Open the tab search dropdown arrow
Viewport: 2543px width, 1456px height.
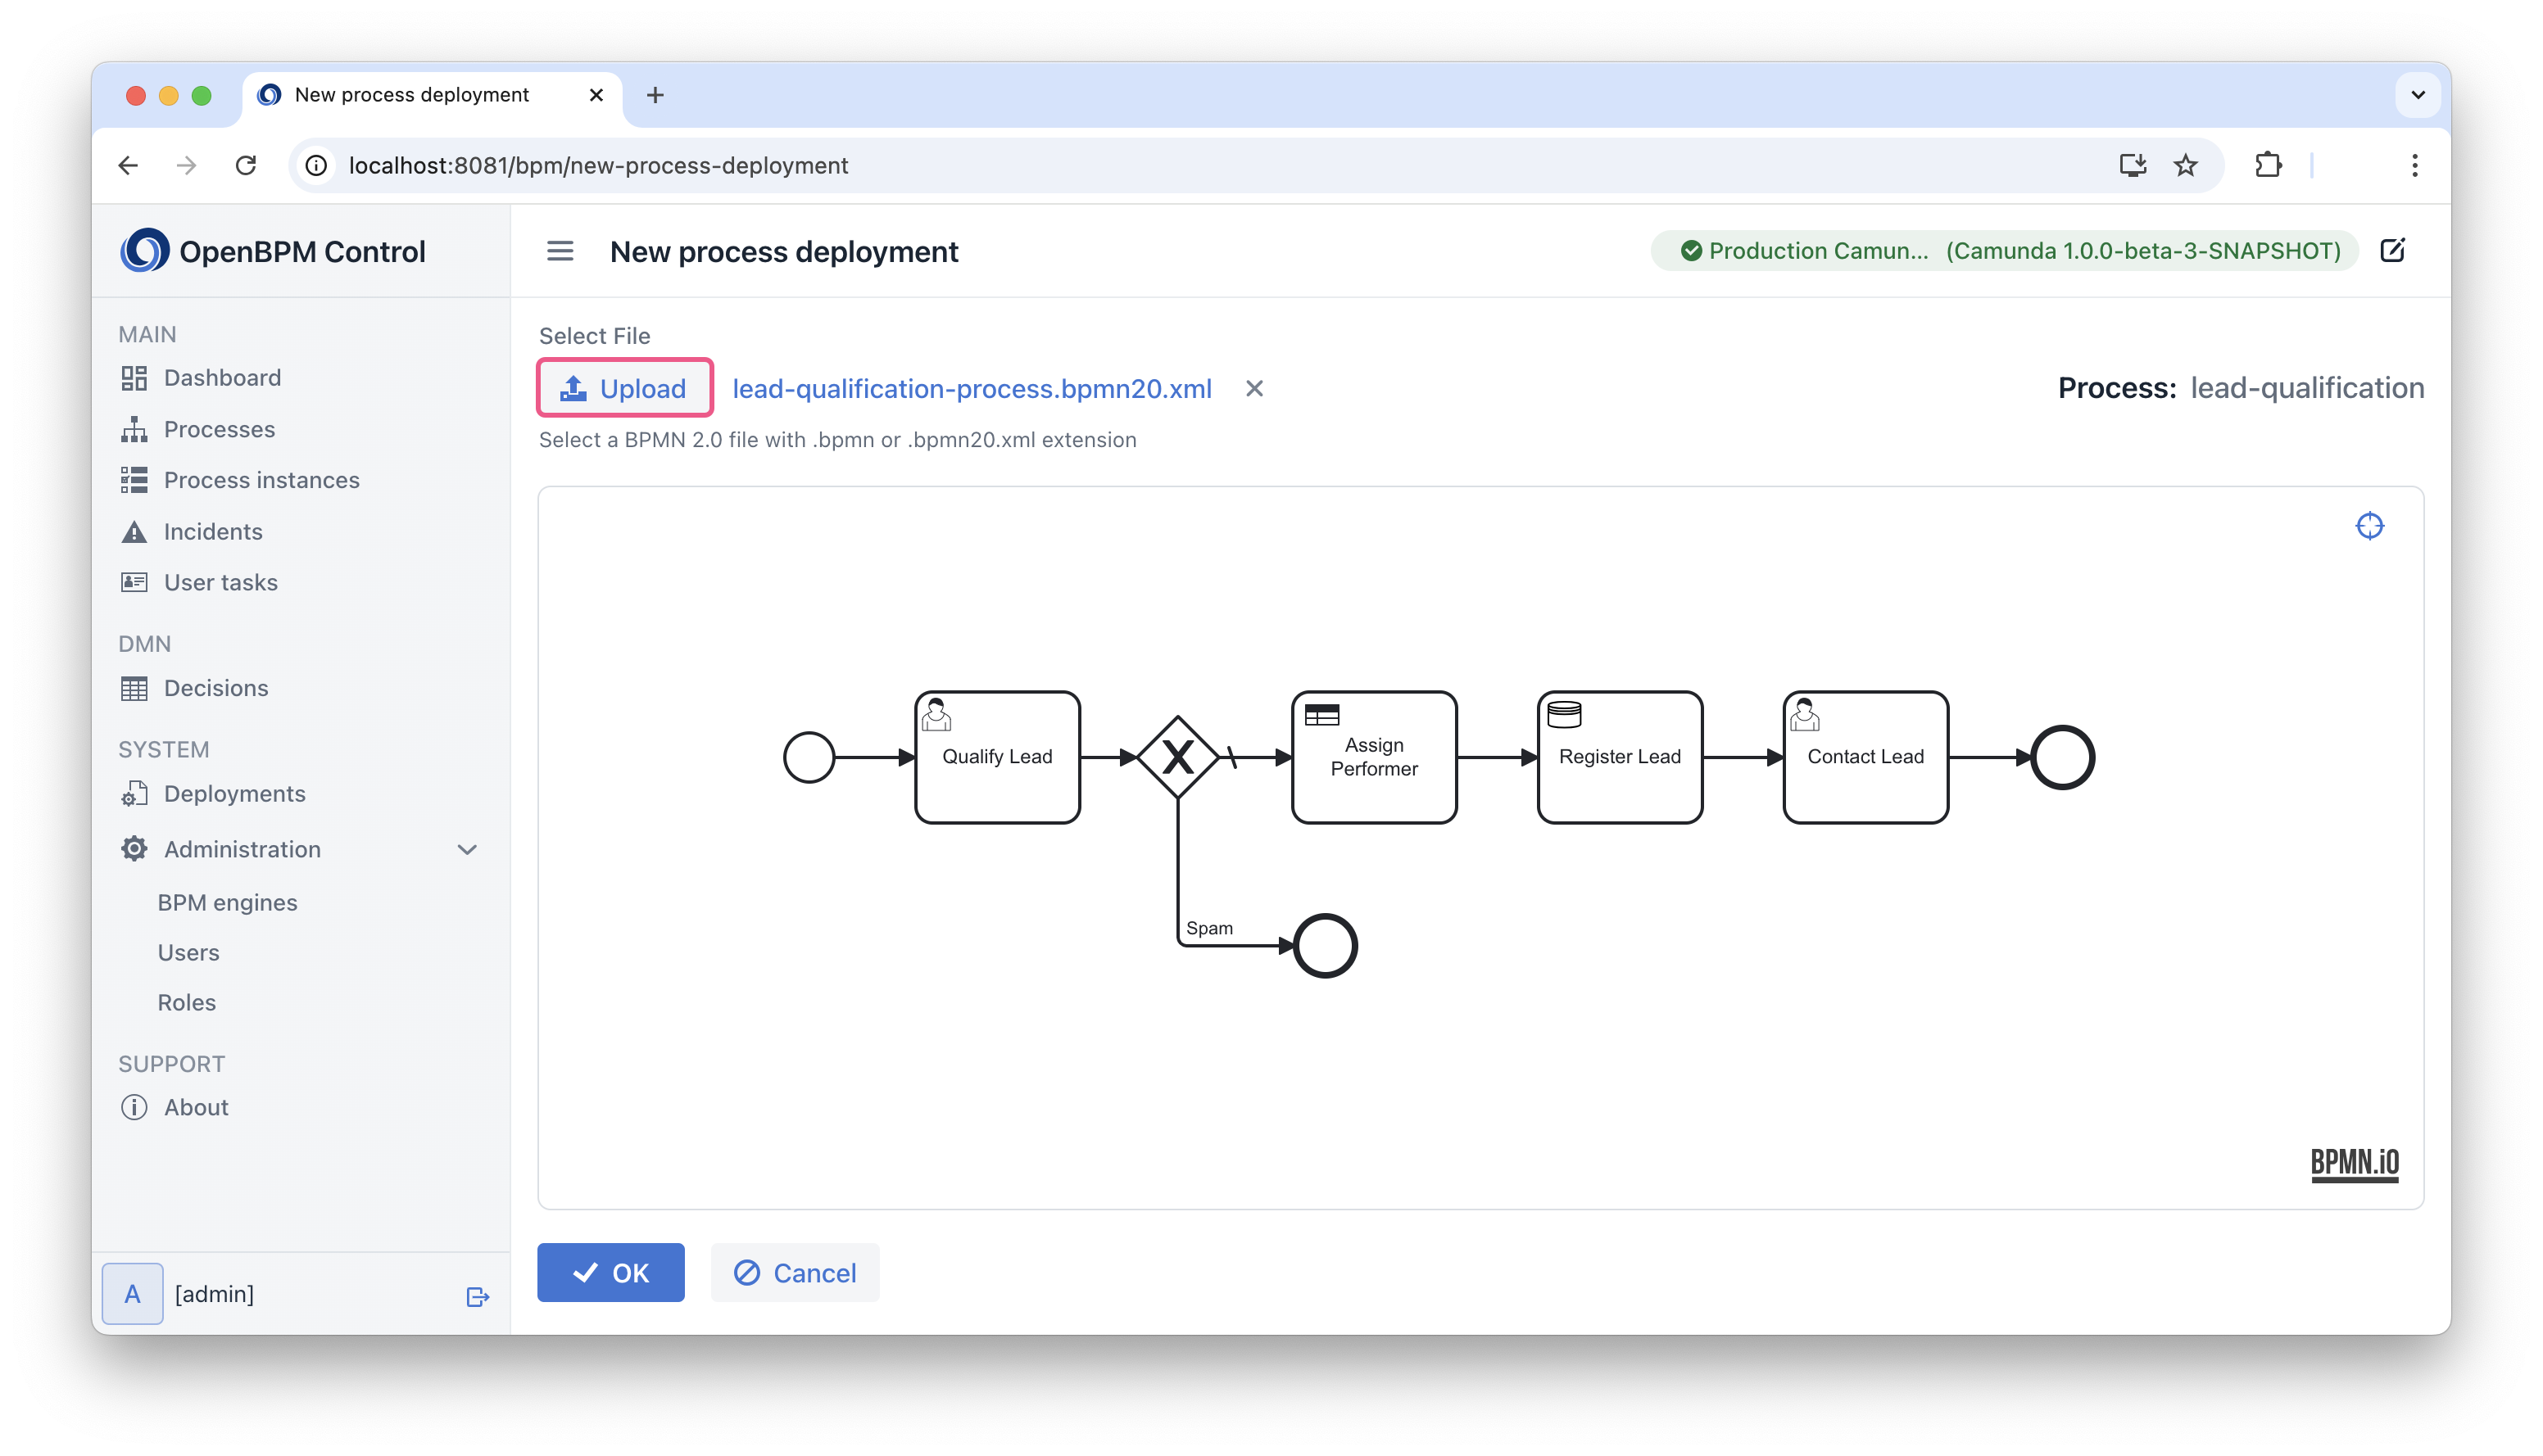[x=2417, y=95]
